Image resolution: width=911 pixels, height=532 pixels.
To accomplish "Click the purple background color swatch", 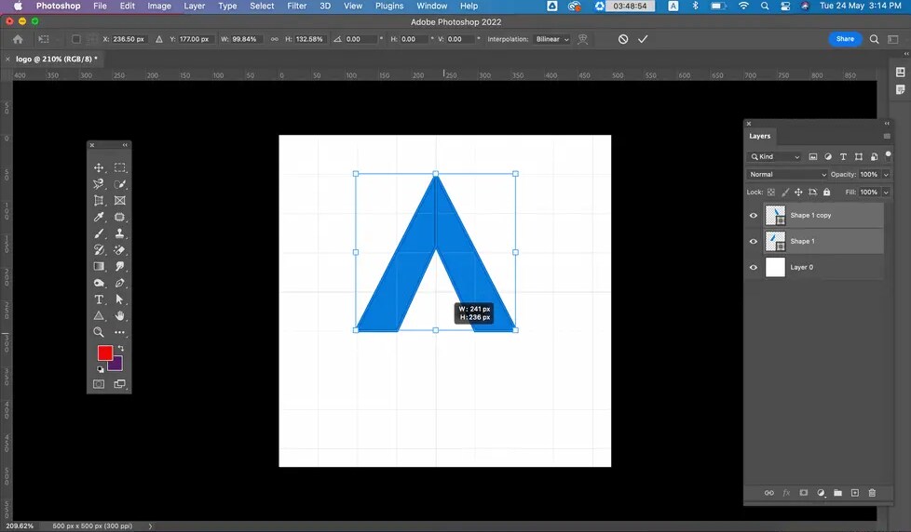I will pyautogui.click(x=118, y=366).
